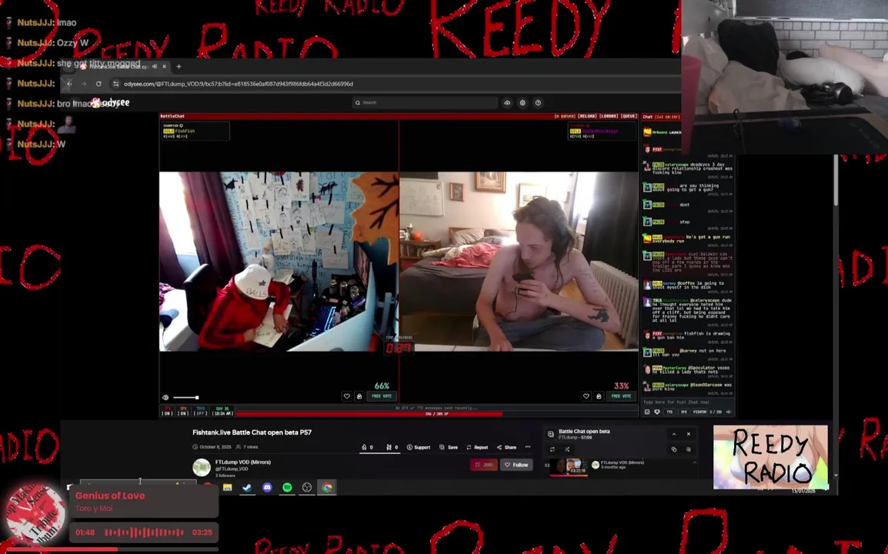Screen dimensions: 888x554
Task: Open File Explorer from the taskbar
Action: pos(228,487)
